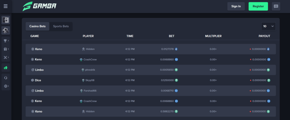Open player phredrik's profile
Viewport: 290px width, 120px height.
(x=91, y=70)
